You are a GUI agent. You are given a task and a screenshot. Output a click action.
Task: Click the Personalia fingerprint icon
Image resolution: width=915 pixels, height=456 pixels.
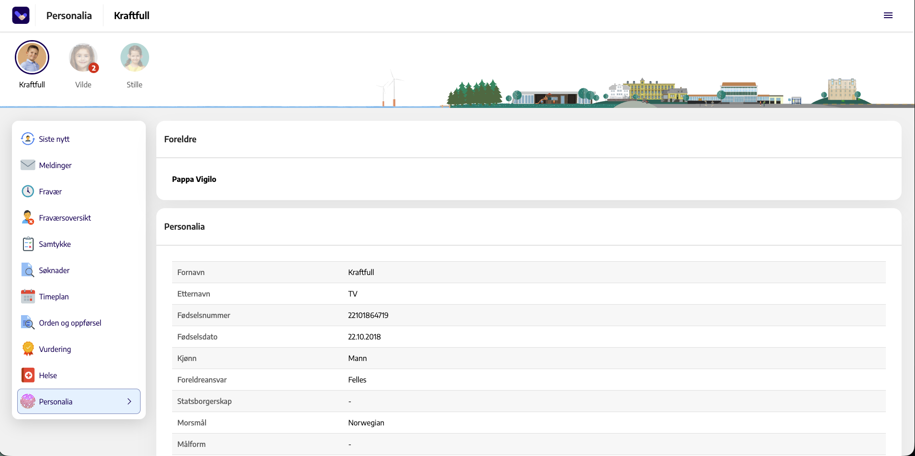point(28,402)
